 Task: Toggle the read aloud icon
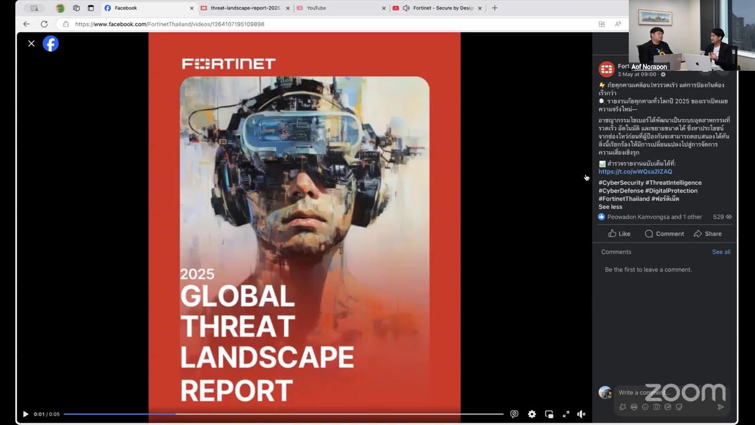tap(618, 24)
